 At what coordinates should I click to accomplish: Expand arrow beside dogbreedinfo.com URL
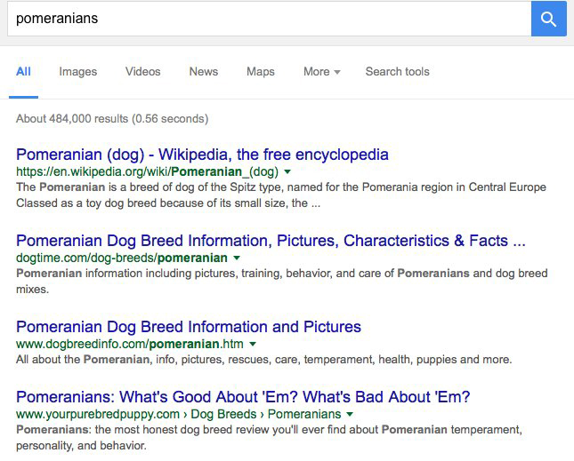253,344
